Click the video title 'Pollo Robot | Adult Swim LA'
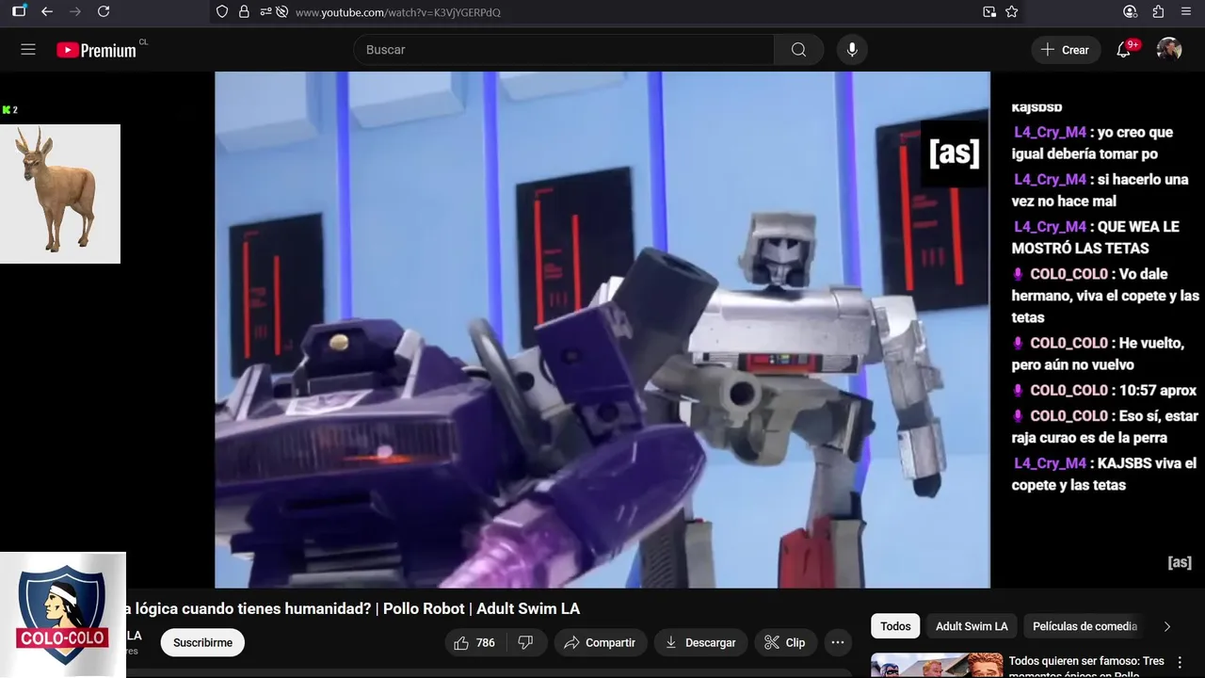 [481, 608]
